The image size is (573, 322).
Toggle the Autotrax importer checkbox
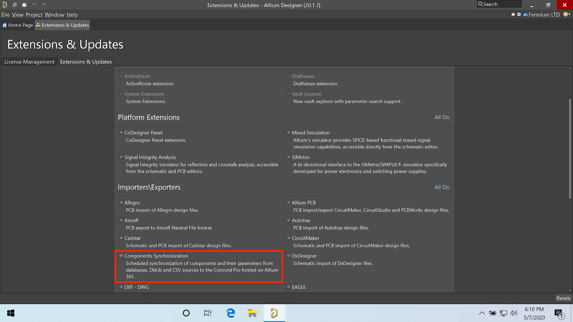coord(289,220)
